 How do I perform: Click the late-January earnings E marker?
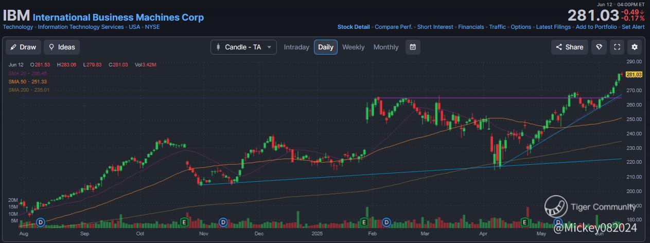click(364, 222)
